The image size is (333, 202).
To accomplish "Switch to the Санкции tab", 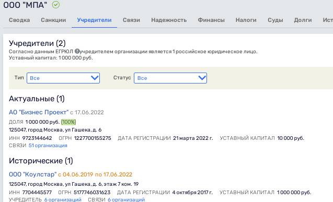I will [x=53, y=20].
